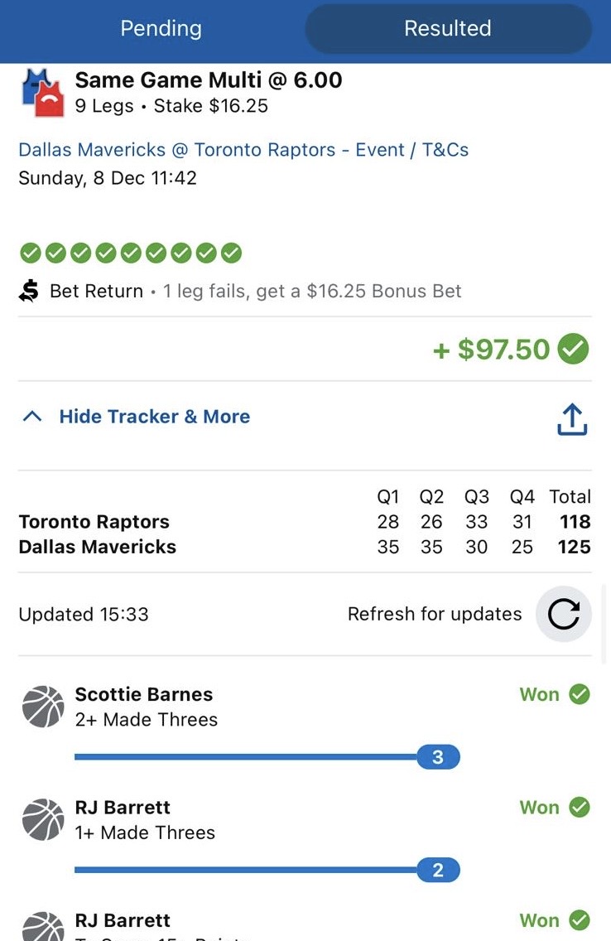
Task: Tap the Bet Return dollar arrows icon
Action: coord(29,291)
